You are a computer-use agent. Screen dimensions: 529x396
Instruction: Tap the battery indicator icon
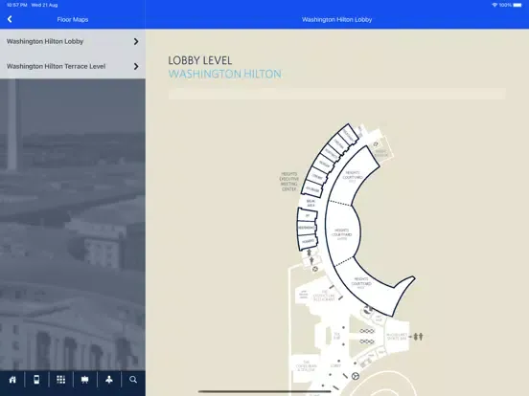517,5
